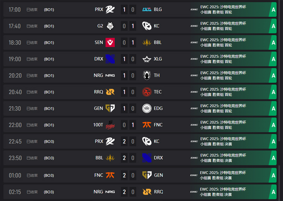
Task: Click the NRG name in 20:20 match
Action: [98, 75]
